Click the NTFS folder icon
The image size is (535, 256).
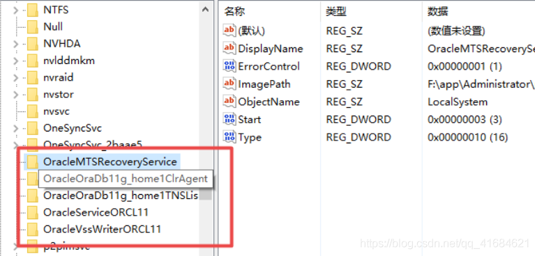[32, 10]
